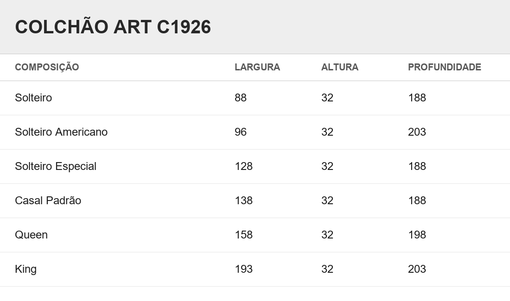
Task: Click the largura value 128
Action: tap(243, 166)
